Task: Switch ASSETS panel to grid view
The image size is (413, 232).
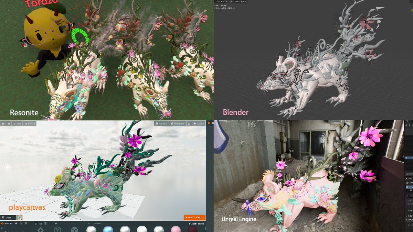Action: coord(36,223)
